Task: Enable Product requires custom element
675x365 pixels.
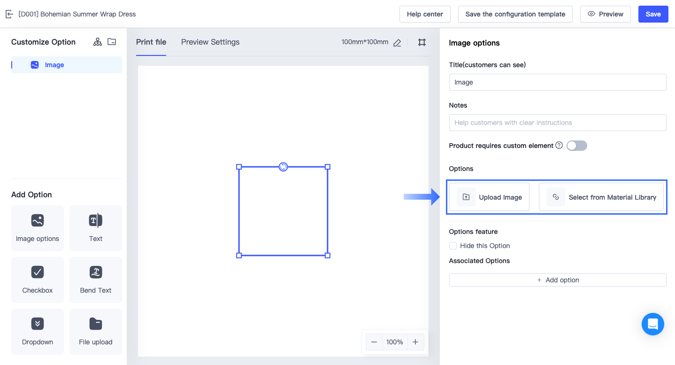Action: tap(576, 146)
